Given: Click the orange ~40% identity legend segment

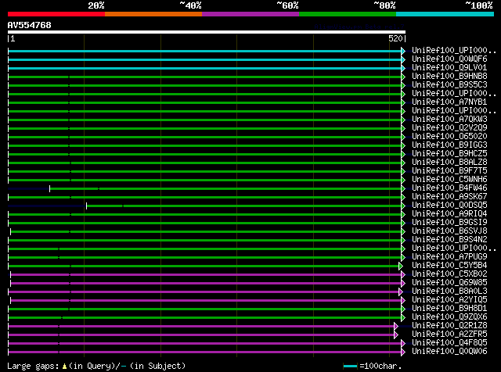Looking at the screenshot, I should click(x=153, y=13).
